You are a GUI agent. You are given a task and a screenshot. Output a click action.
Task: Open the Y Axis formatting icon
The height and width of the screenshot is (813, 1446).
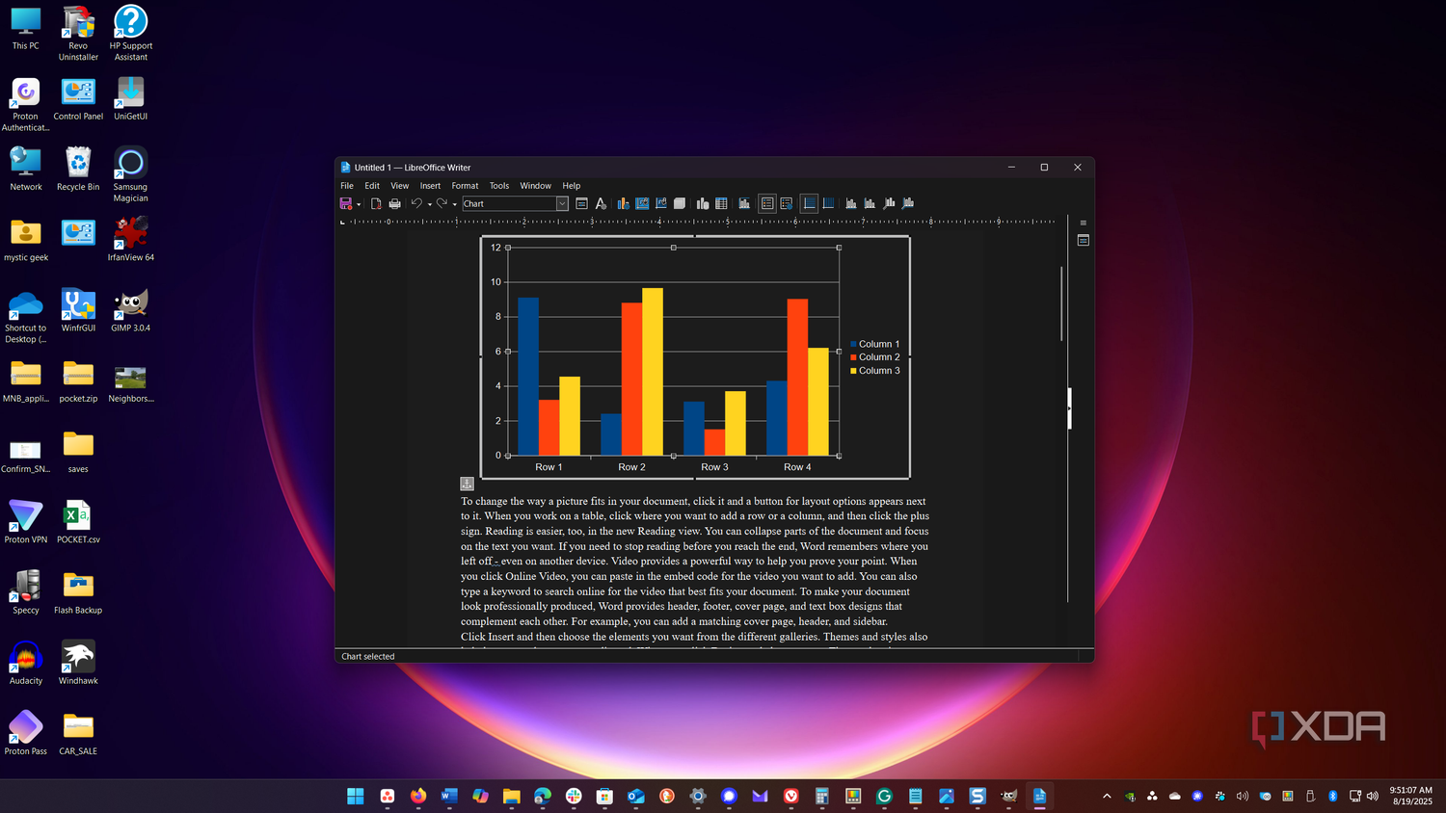[x=870, y=203]
